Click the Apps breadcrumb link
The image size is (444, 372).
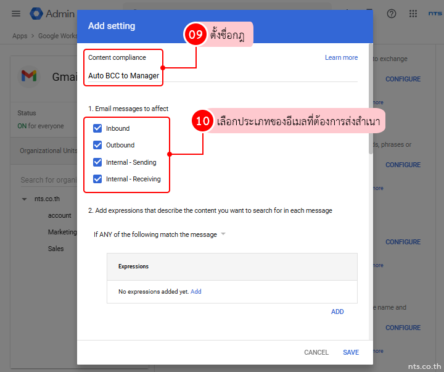pos(20,36)
